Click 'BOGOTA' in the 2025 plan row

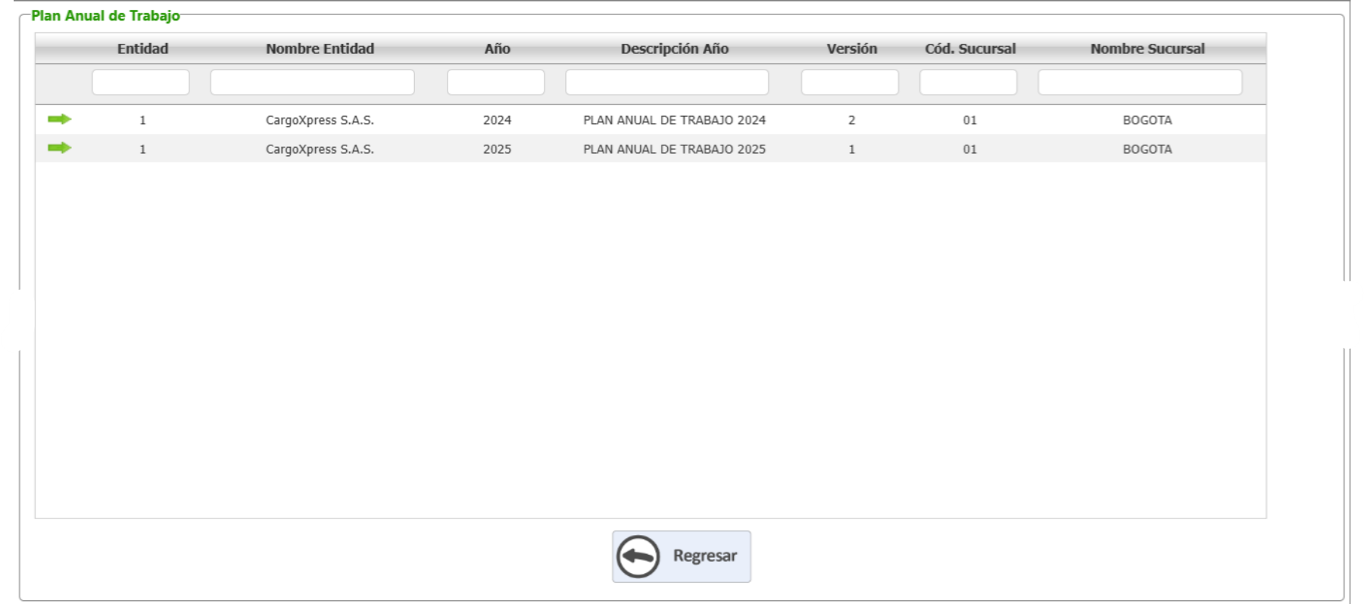pos(1147,149)
